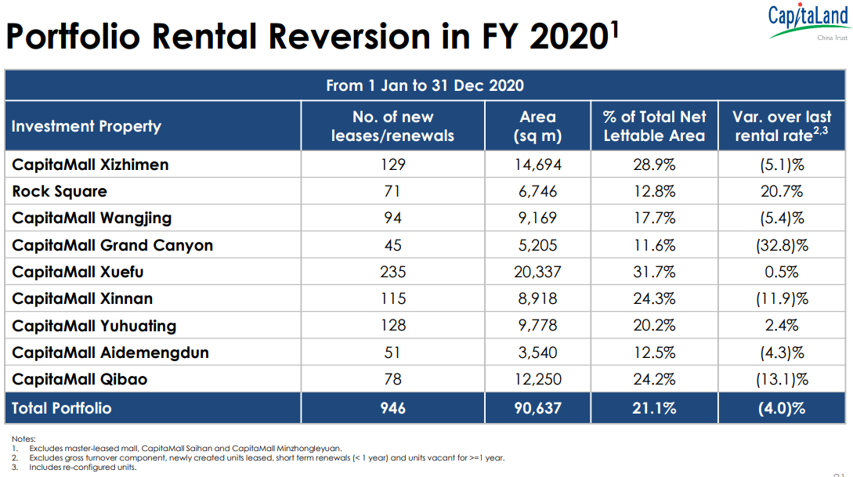Select the 'CapitaMall Aidemengdun' row label
Screen dimensions: 853x477
click(x=110, y=352)
